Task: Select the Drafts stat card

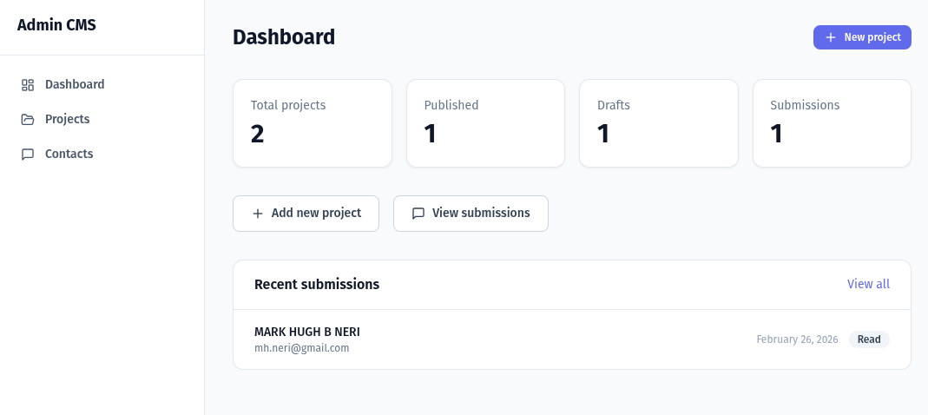Action: pyautogui.click(x=658, y=123)
